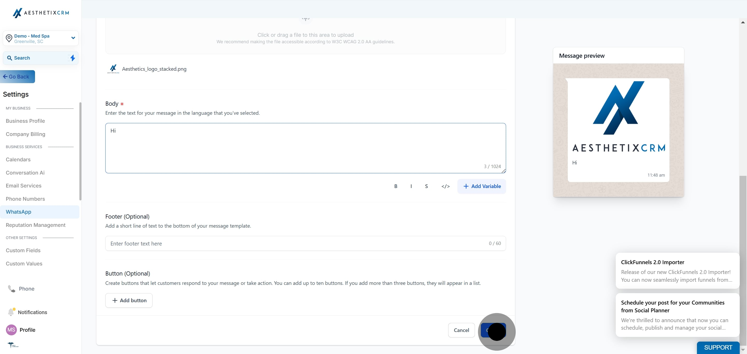Image resolution: width=747 pixels, height=354 pixels.
Task: Open the Phone dialer icon
Action: click(x=11, y=288)
